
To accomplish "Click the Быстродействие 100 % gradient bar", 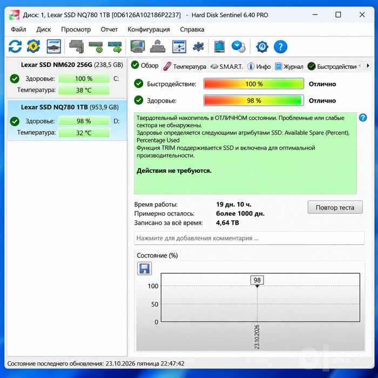I will (x=254, y=84).
